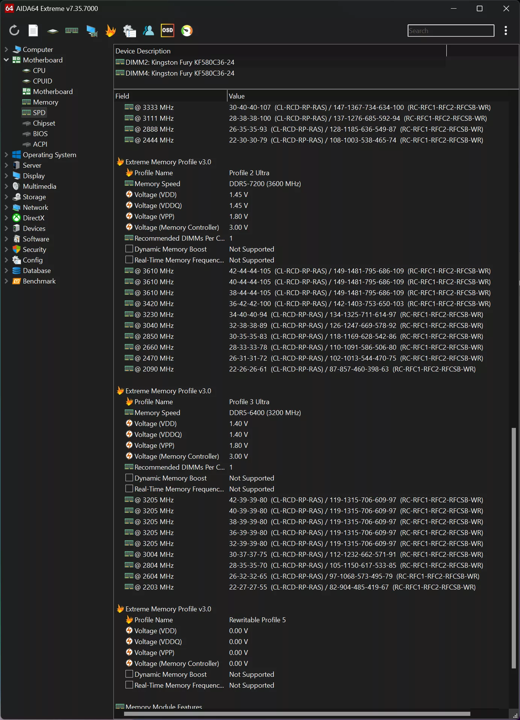The image size is (520, 720).
Task: Click the horizontal scrollbar thumb
Action: pyautogui.click(x=297, y=714)
